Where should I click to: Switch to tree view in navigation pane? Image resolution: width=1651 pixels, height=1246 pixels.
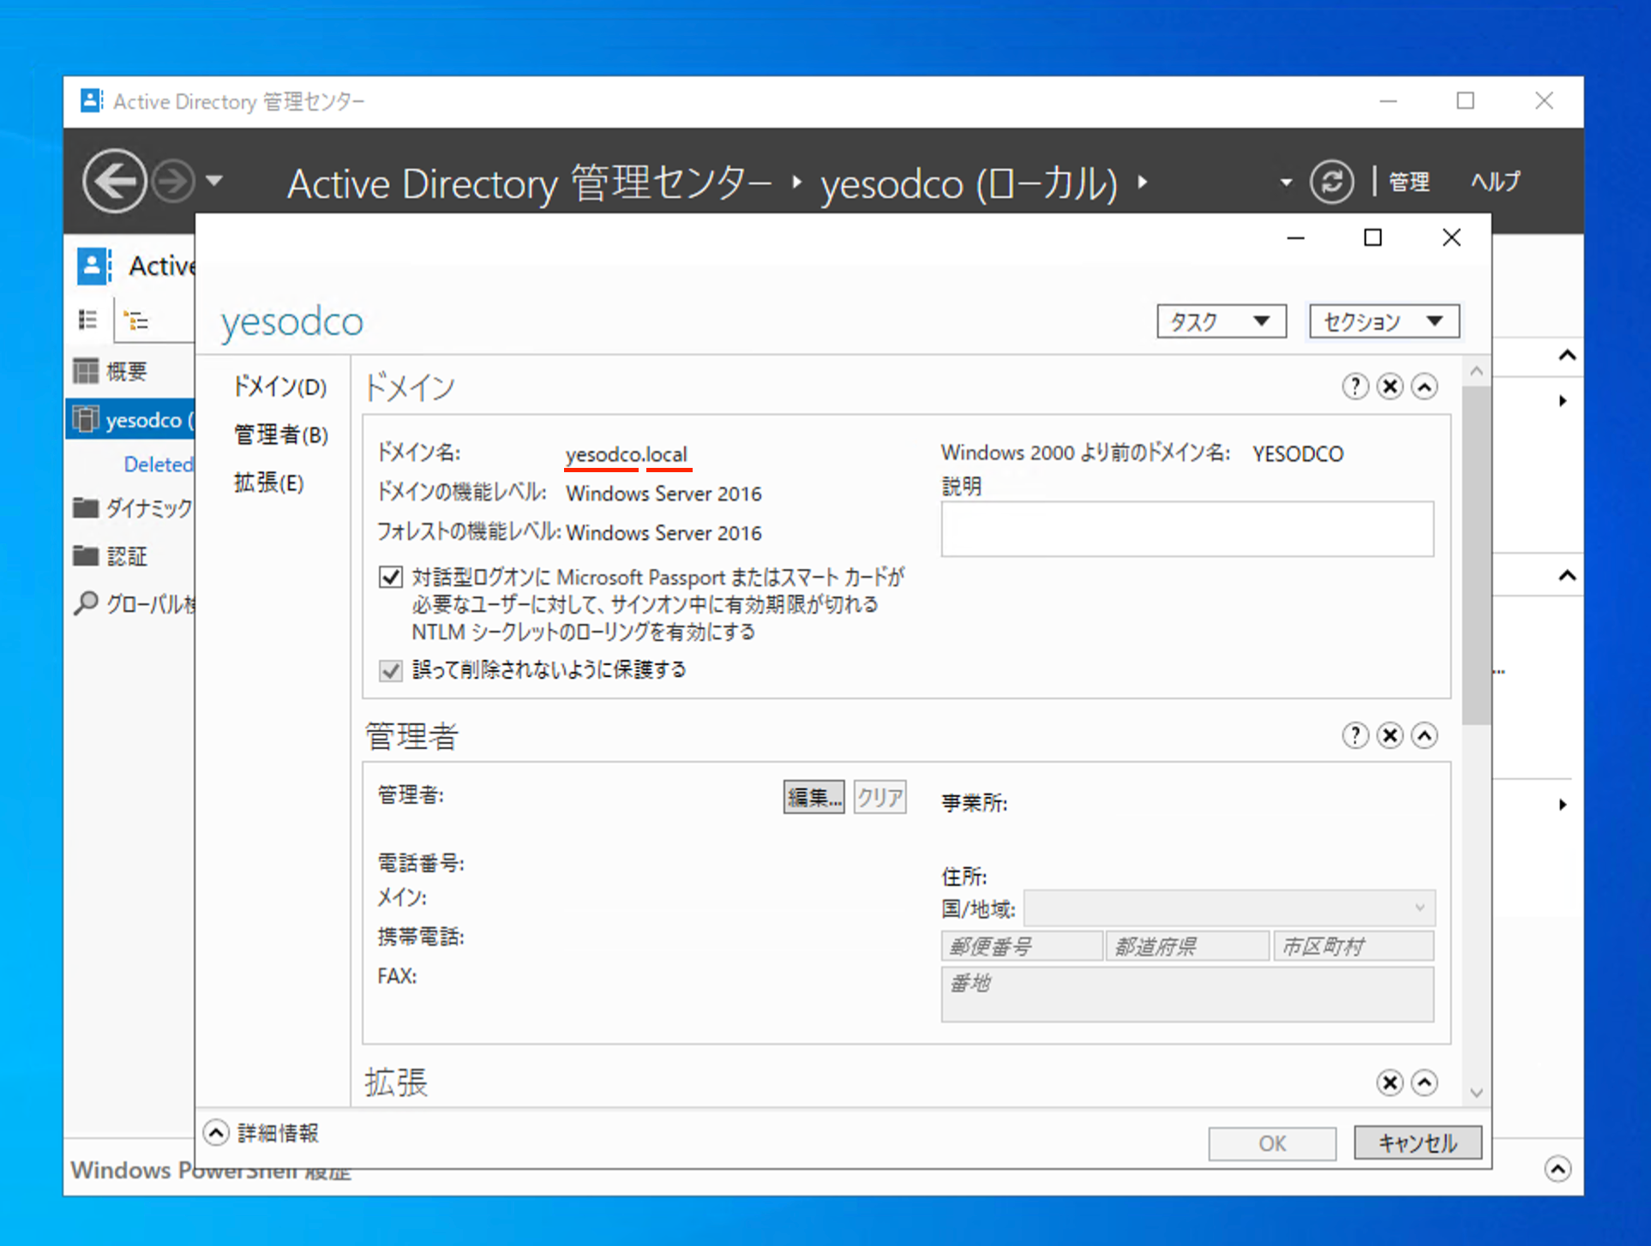[136, 320]
